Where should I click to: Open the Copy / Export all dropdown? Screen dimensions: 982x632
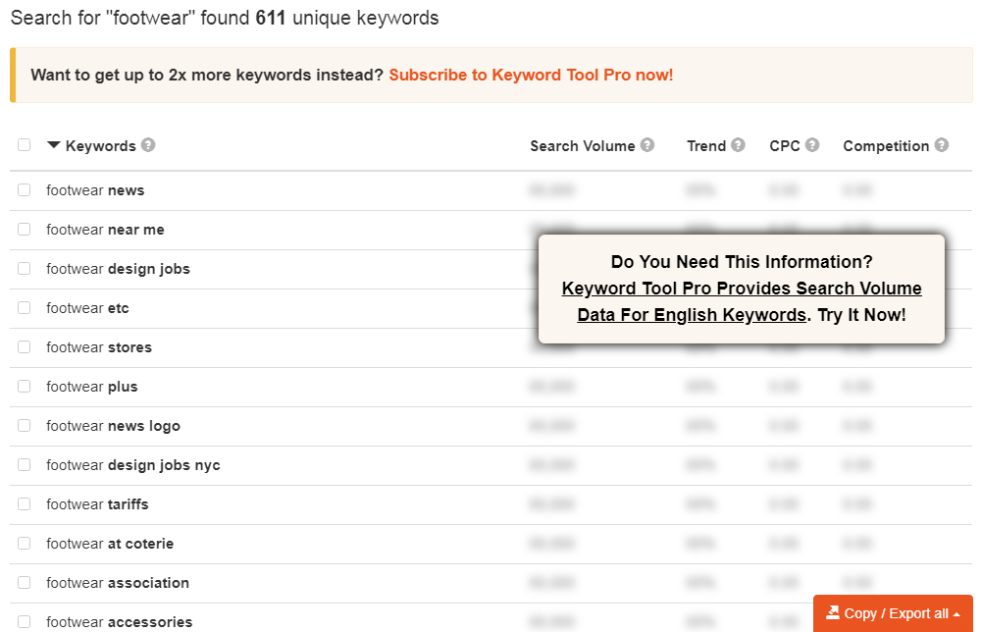[x=893, y=613]
